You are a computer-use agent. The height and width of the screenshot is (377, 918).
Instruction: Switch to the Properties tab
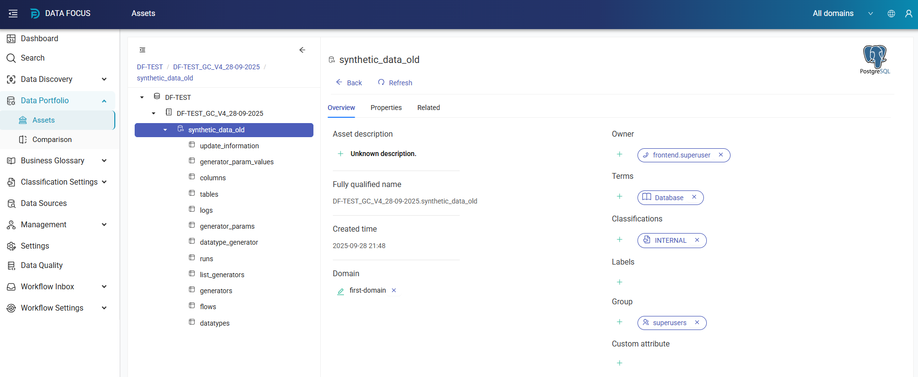386,108
